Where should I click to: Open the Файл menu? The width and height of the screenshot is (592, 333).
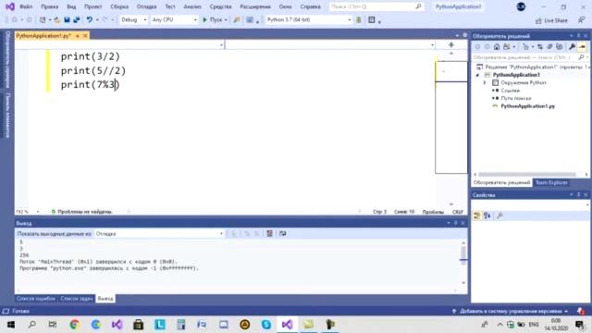[x=26, y=6]
